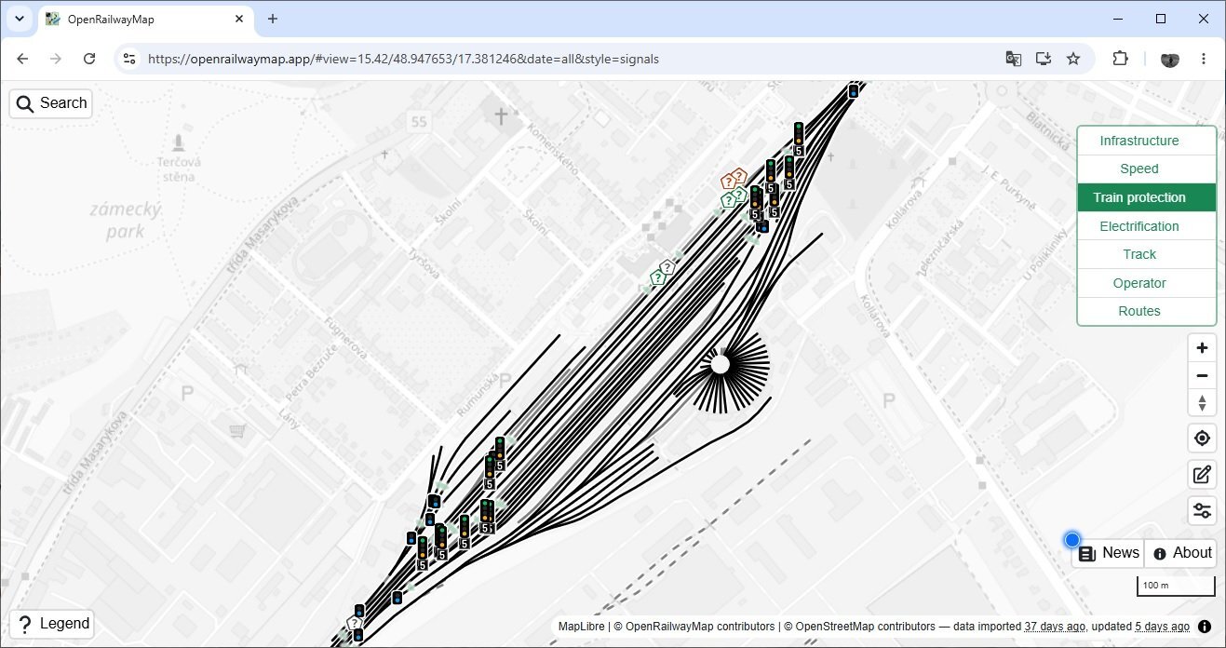Open map configuration sliders icon

coord(1202,510)
